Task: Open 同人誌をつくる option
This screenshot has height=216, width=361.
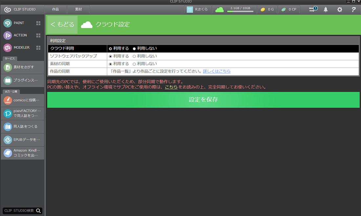Action: click(x=22, y=127)
